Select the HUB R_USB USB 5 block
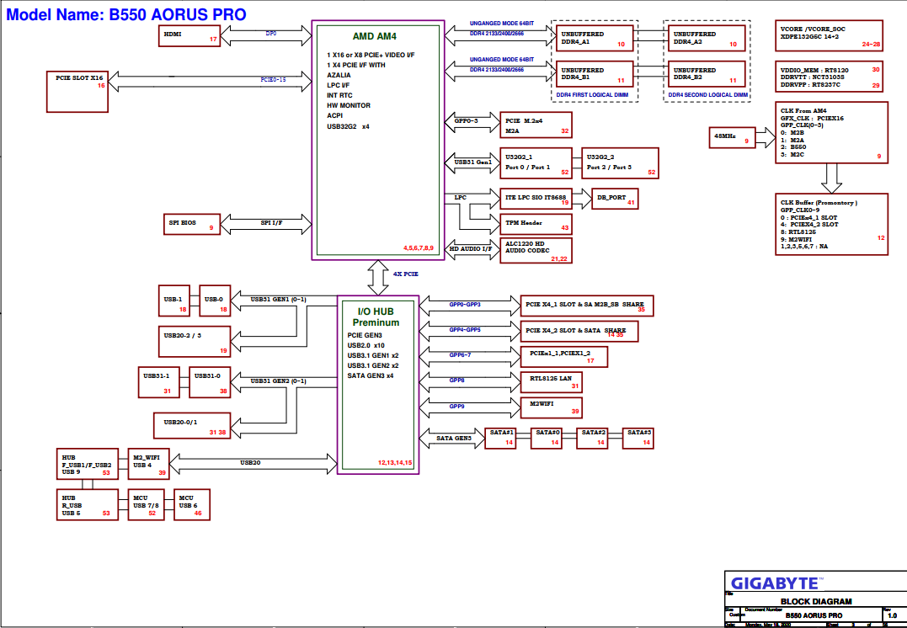 tap(88, 505)
